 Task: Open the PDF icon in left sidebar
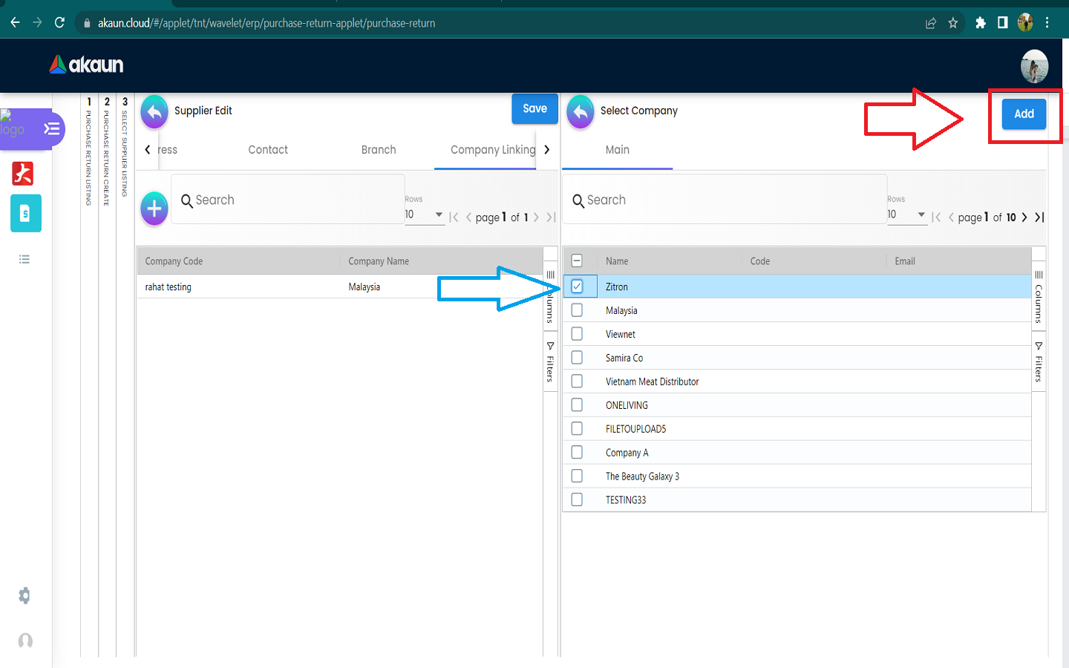pyautogui.click(x=23, y=174)
